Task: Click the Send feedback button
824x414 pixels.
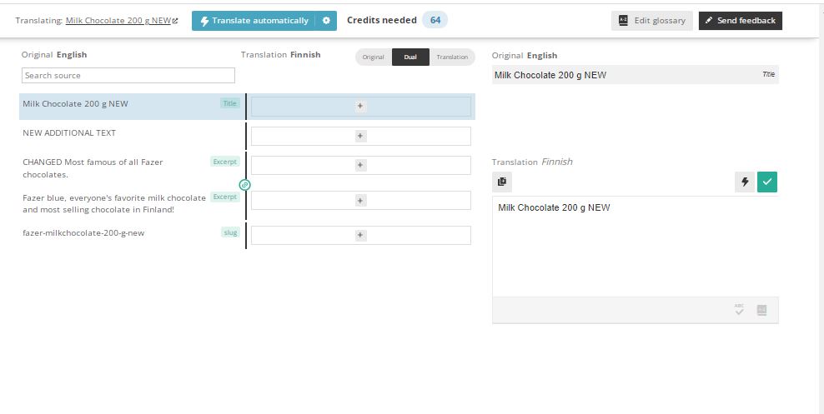Action: point(740,21)
